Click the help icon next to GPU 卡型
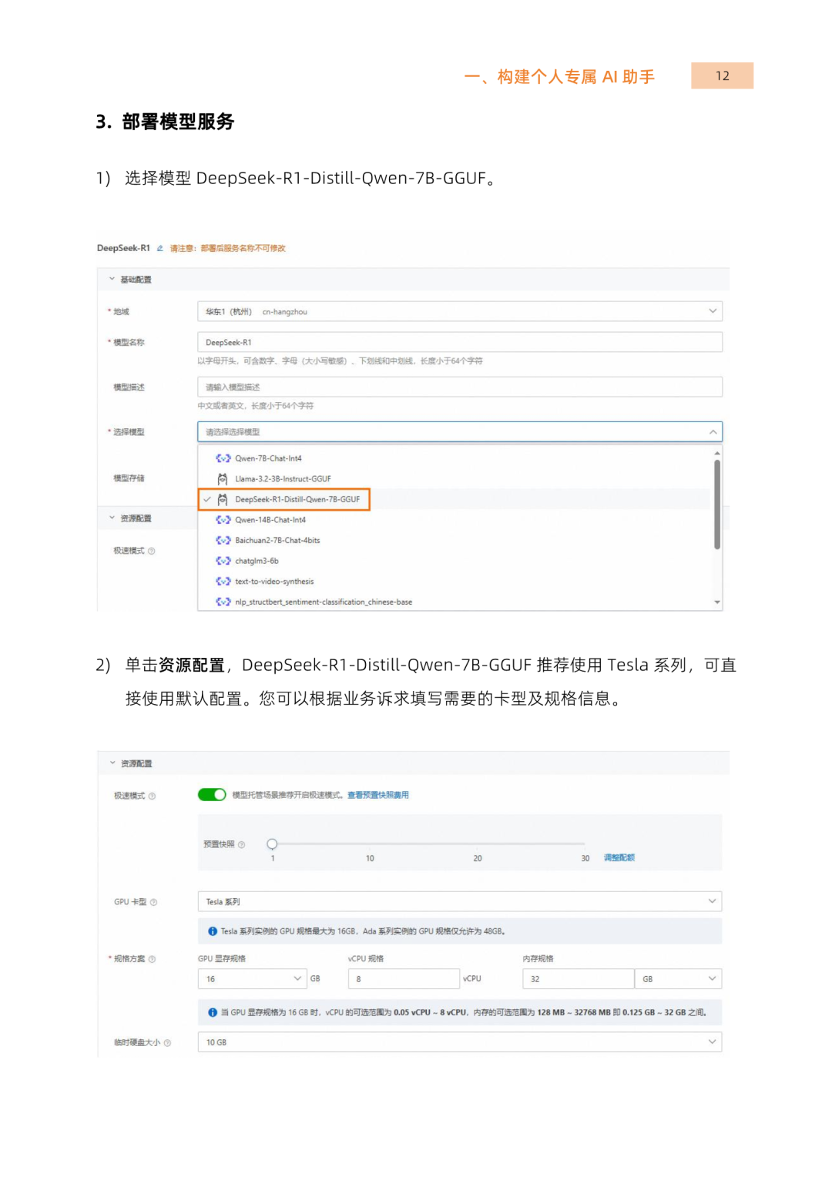The image size is (832, 1177). click(x=154, y=902)
